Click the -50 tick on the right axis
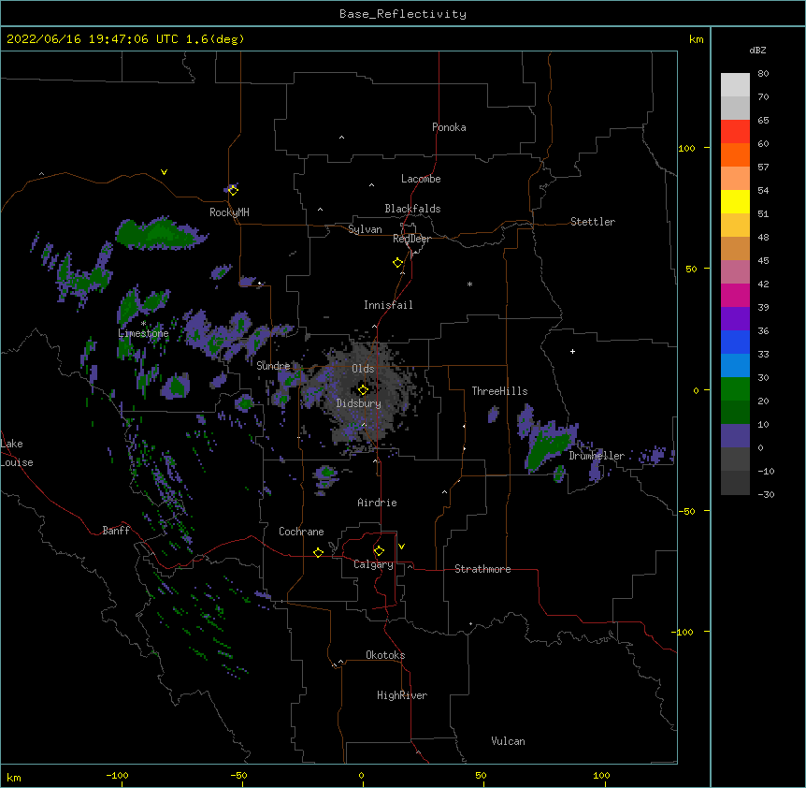Image resolution: width=806 pixels, height=788 pixels. pyautogui.click(x=686, y=511)
